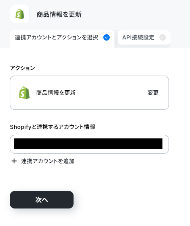Click the 商品情報を更新 text in the action card
Image resolution: width=190 pixels, height=226 pixels.
56,93
